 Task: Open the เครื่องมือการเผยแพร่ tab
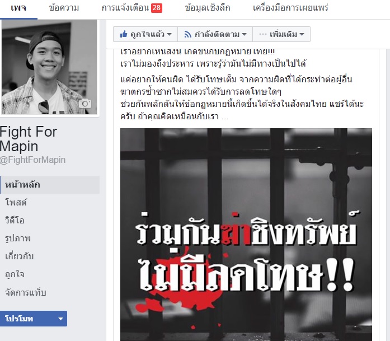click(290, 8)
